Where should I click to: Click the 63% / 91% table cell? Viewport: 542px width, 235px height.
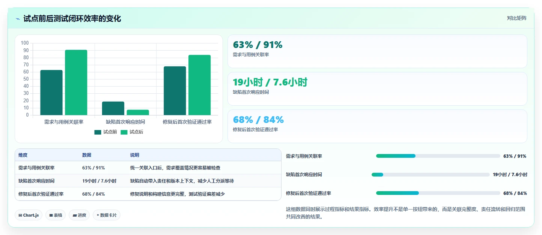pyautogui.click(x=102, y=168)
